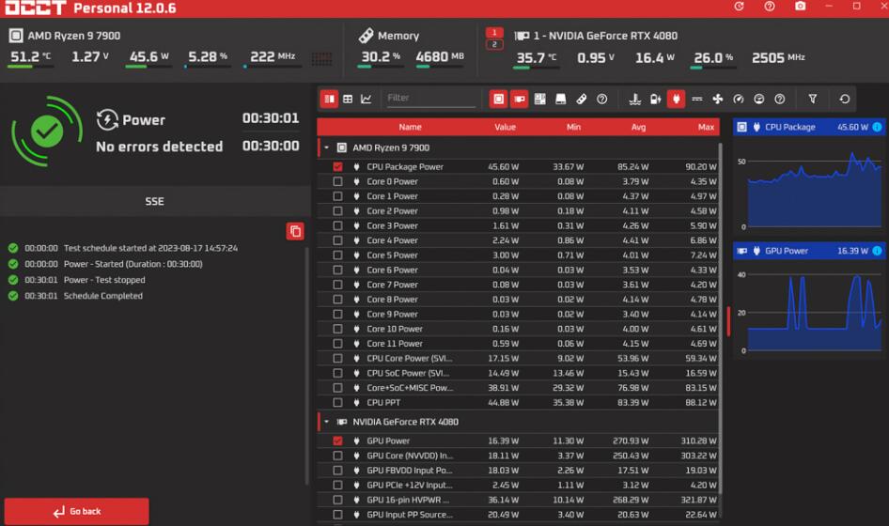The height and width of the screenshot is (526, 889).
Task: Switch to the table-only view icon
Action: (348, 100)
